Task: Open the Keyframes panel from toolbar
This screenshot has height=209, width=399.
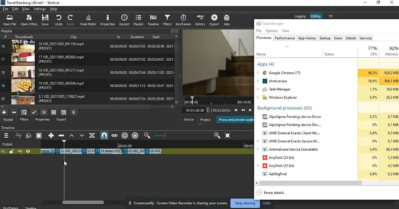Action: click(183, 20)
